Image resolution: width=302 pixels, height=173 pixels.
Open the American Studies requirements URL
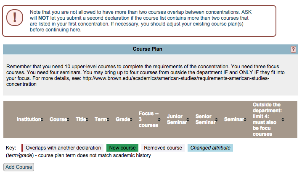[x=176, y=78]
